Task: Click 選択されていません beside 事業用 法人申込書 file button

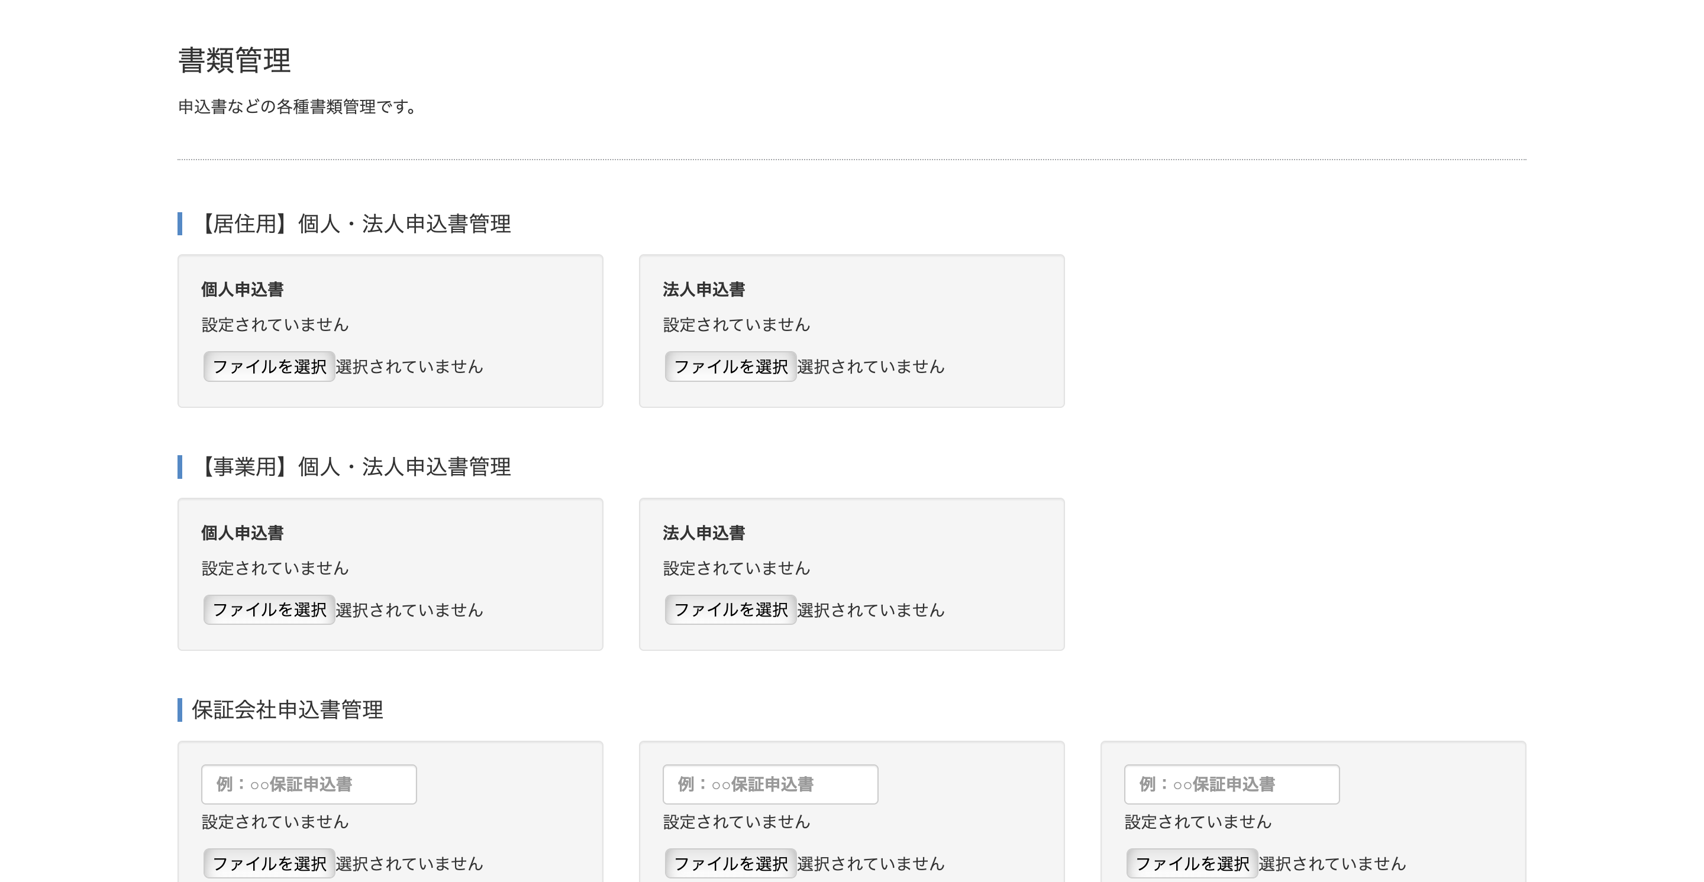Action: [871, 610]
